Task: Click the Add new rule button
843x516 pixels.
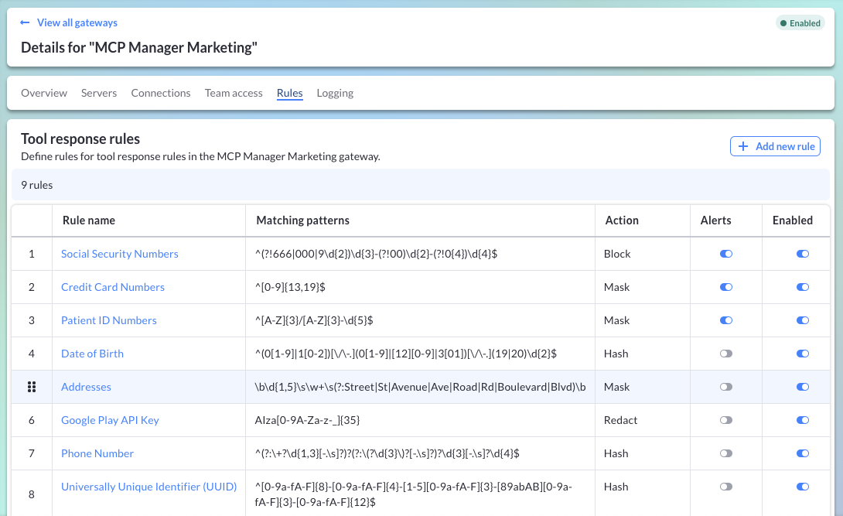Action: click(x=775, y=146)
